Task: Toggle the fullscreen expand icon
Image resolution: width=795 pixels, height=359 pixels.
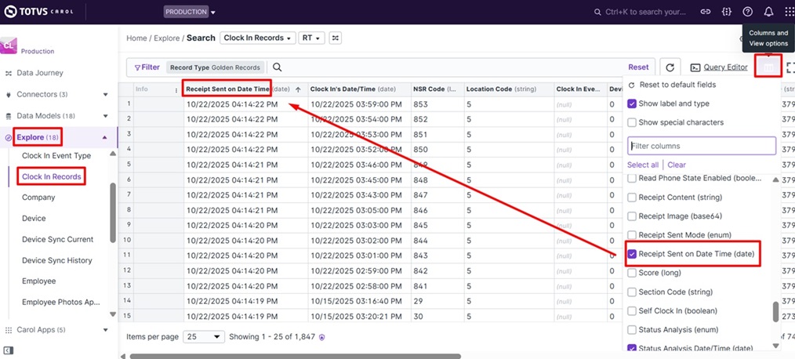Action: [x=790, y=67]
